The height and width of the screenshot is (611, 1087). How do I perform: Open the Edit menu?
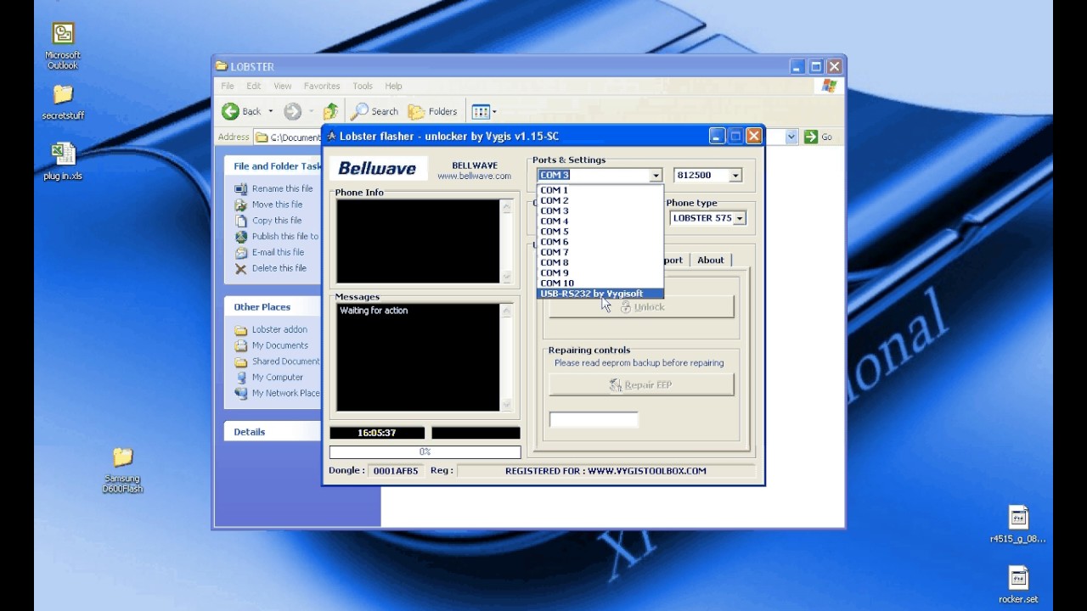pyautogui.click(x=254, y=86)
